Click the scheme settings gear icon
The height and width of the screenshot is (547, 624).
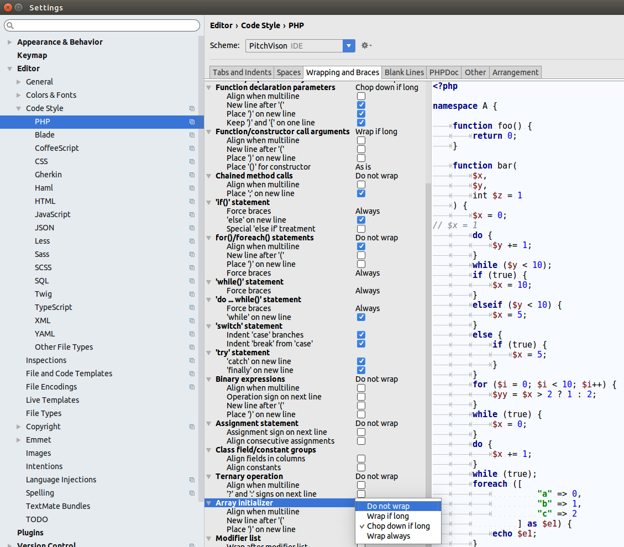pos(365,46)
